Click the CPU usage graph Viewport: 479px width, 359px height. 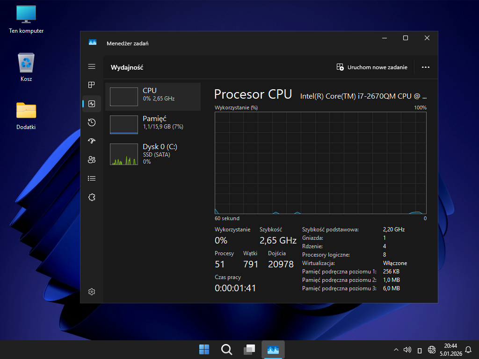point(320,163)
